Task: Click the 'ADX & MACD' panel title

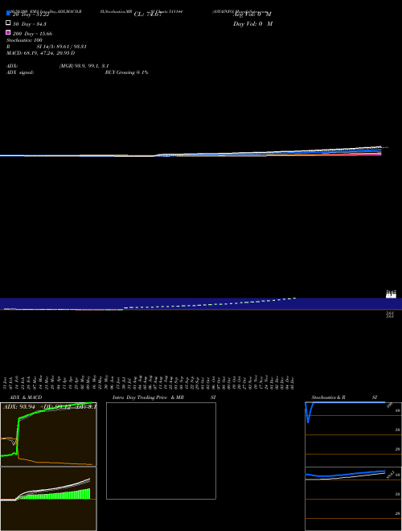Action: point(26,397)
